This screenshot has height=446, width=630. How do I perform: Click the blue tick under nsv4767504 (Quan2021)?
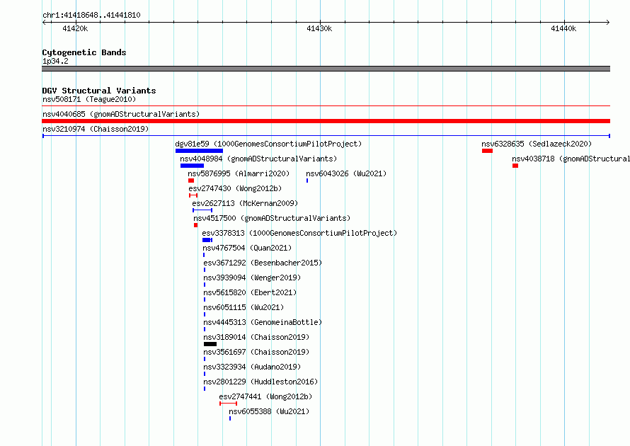coord(204,255)
